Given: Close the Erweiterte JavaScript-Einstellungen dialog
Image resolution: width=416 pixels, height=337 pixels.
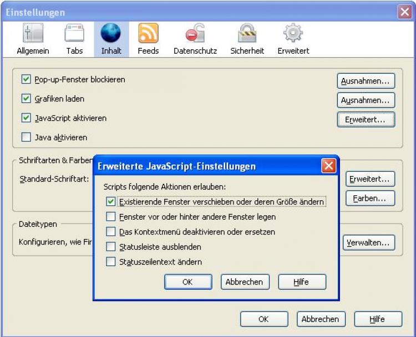Looking at the screenshot, I should coord(328,165).
